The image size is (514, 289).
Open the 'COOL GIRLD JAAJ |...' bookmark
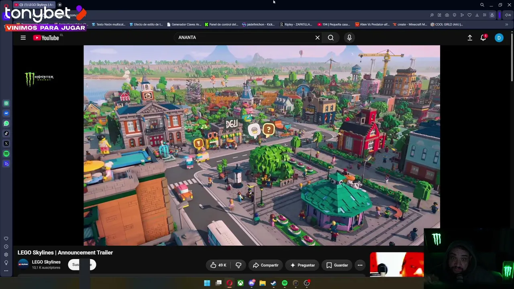pos(447,24)
